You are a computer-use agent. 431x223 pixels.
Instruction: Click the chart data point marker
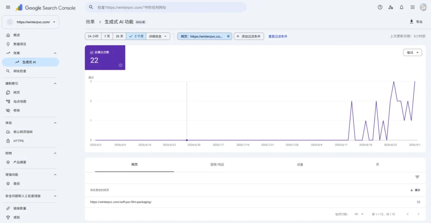tap(187, 140)
